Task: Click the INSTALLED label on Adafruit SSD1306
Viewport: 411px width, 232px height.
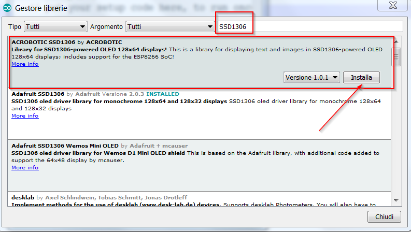Action: point(163,94)
